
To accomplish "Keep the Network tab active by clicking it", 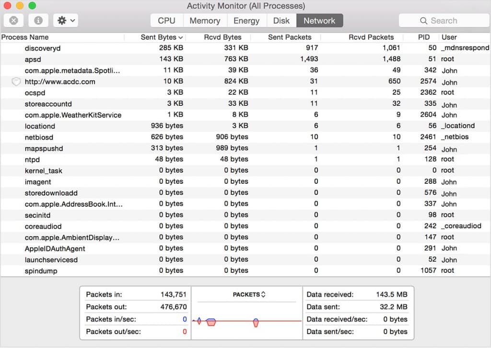I will (x=319, y=21).
